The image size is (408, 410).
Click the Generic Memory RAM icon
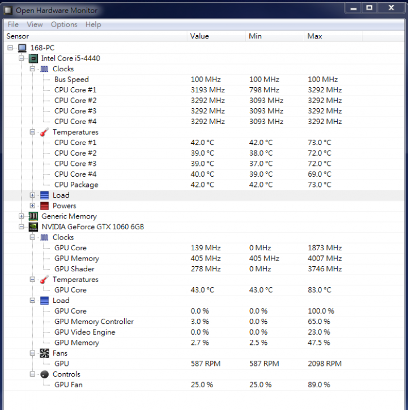[x=33, y=216]
